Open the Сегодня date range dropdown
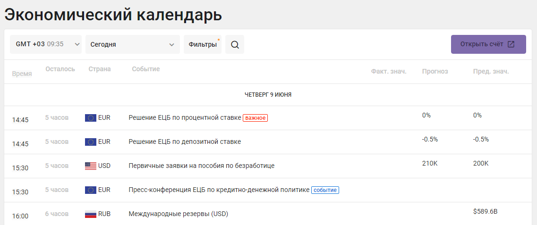The height and width of the screenshot is (225, 537). coord(133,44)
